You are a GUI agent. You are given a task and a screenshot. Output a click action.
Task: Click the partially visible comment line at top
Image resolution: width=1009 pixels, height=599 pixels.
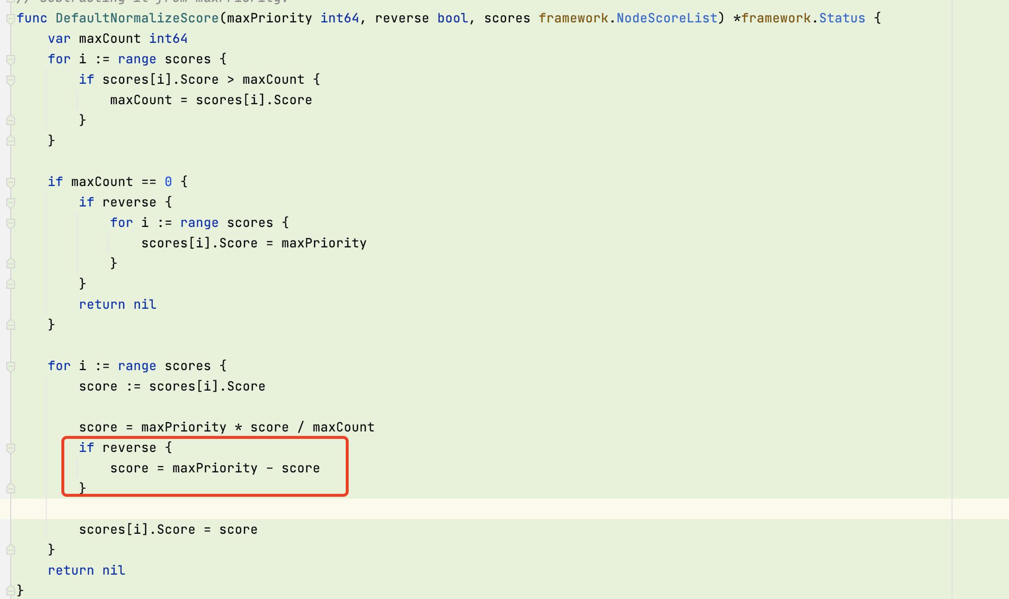pyautogui.click(x=152, y=1)
